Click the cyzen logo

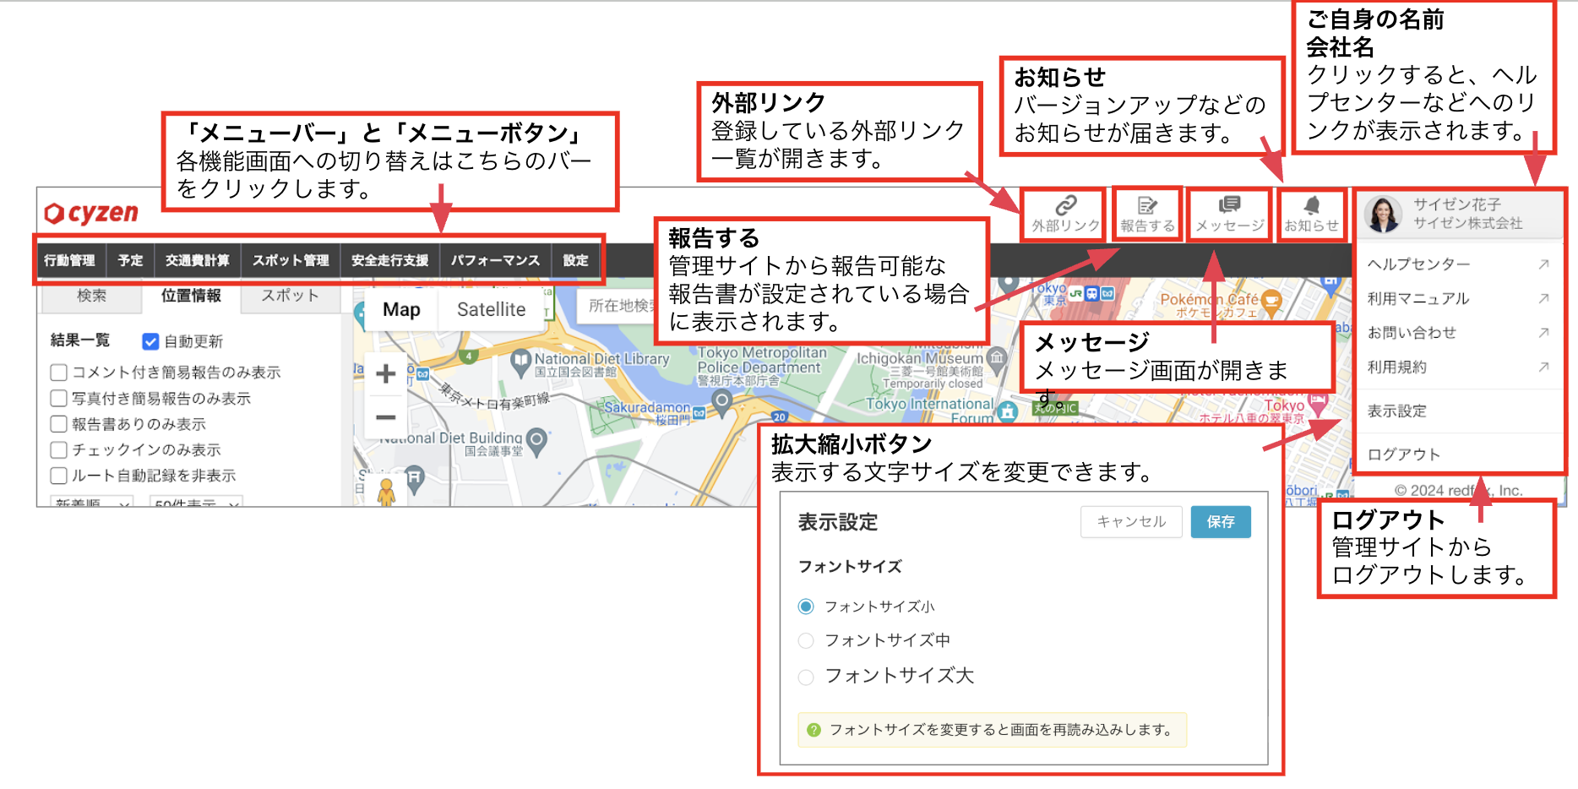(91, 213)
